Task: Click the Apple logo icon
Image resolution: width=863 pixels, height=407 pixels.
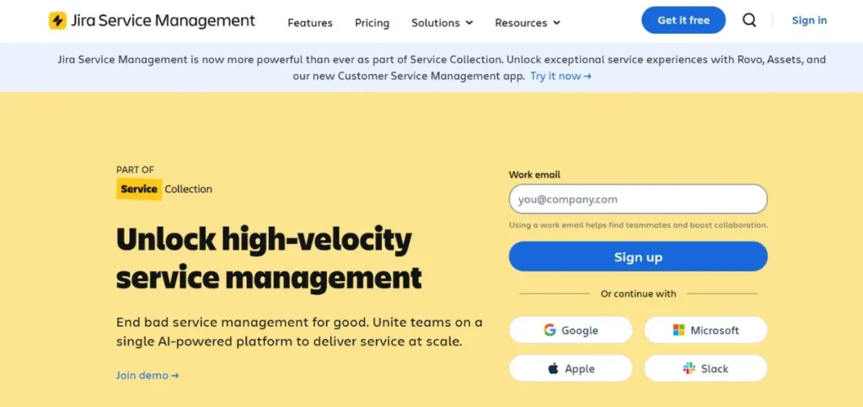Action: click(553, 368)
